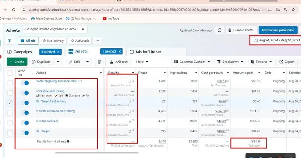Open the browser zoom magnifier icon
The height and width of the screenshot is (158, 301).
click(x=285, y=9)
